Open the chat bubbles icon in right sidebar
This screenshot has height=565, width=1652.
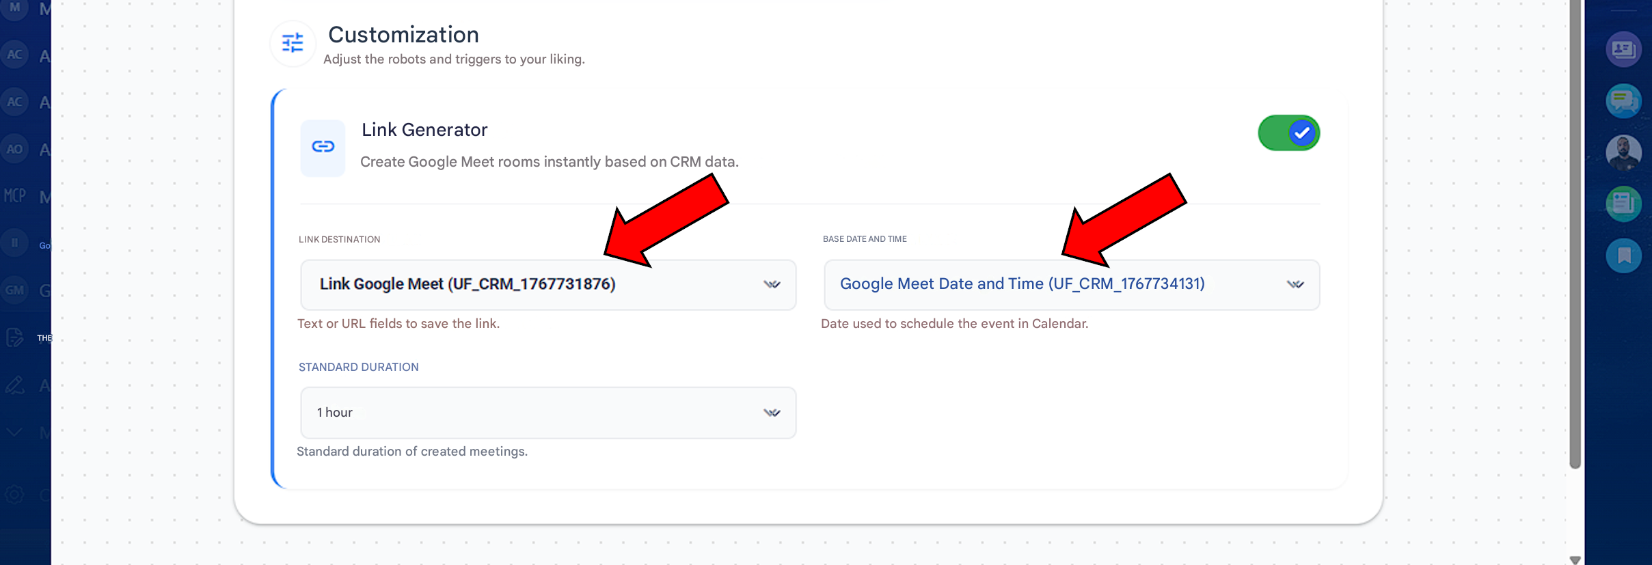[x=1623, y=101]
